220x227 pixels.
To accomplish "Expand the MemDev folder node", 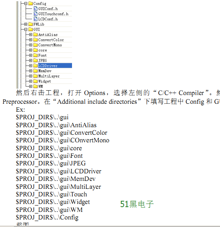I will 31,71.
